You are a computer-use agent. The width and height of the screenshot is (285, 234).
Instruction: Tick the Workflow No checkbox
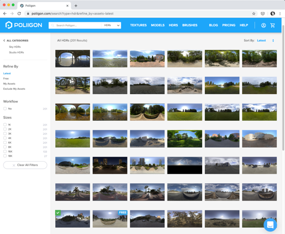tap(5, 109)
